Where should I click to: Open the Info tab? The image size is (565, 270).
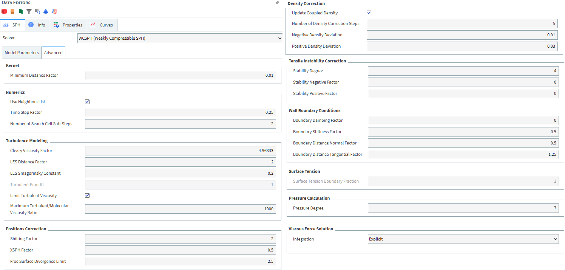pyautogui.click(x=37, y=25)
